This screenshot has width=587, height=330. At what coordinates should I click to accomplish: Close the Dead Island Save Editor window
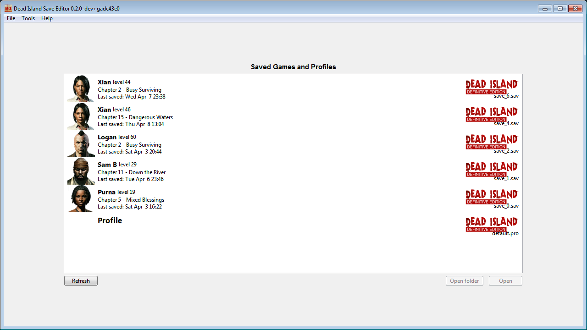(x=575, y=8)
